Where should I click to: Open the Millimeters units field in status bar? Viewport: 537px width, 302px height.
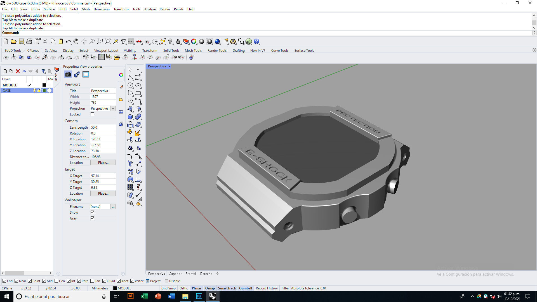pos(100,288)
